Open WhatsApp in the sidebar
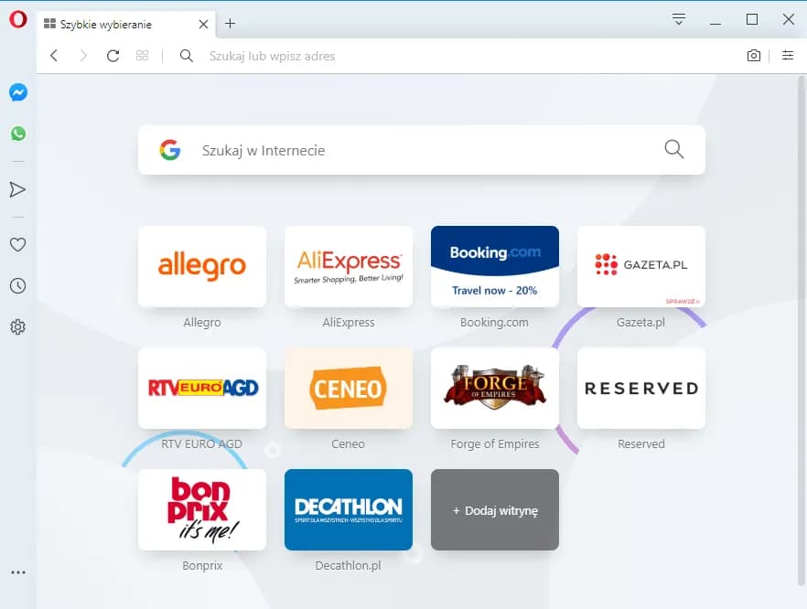Image resolution: width=807 pixels, height=609 pixels. (x=18, y=134)
